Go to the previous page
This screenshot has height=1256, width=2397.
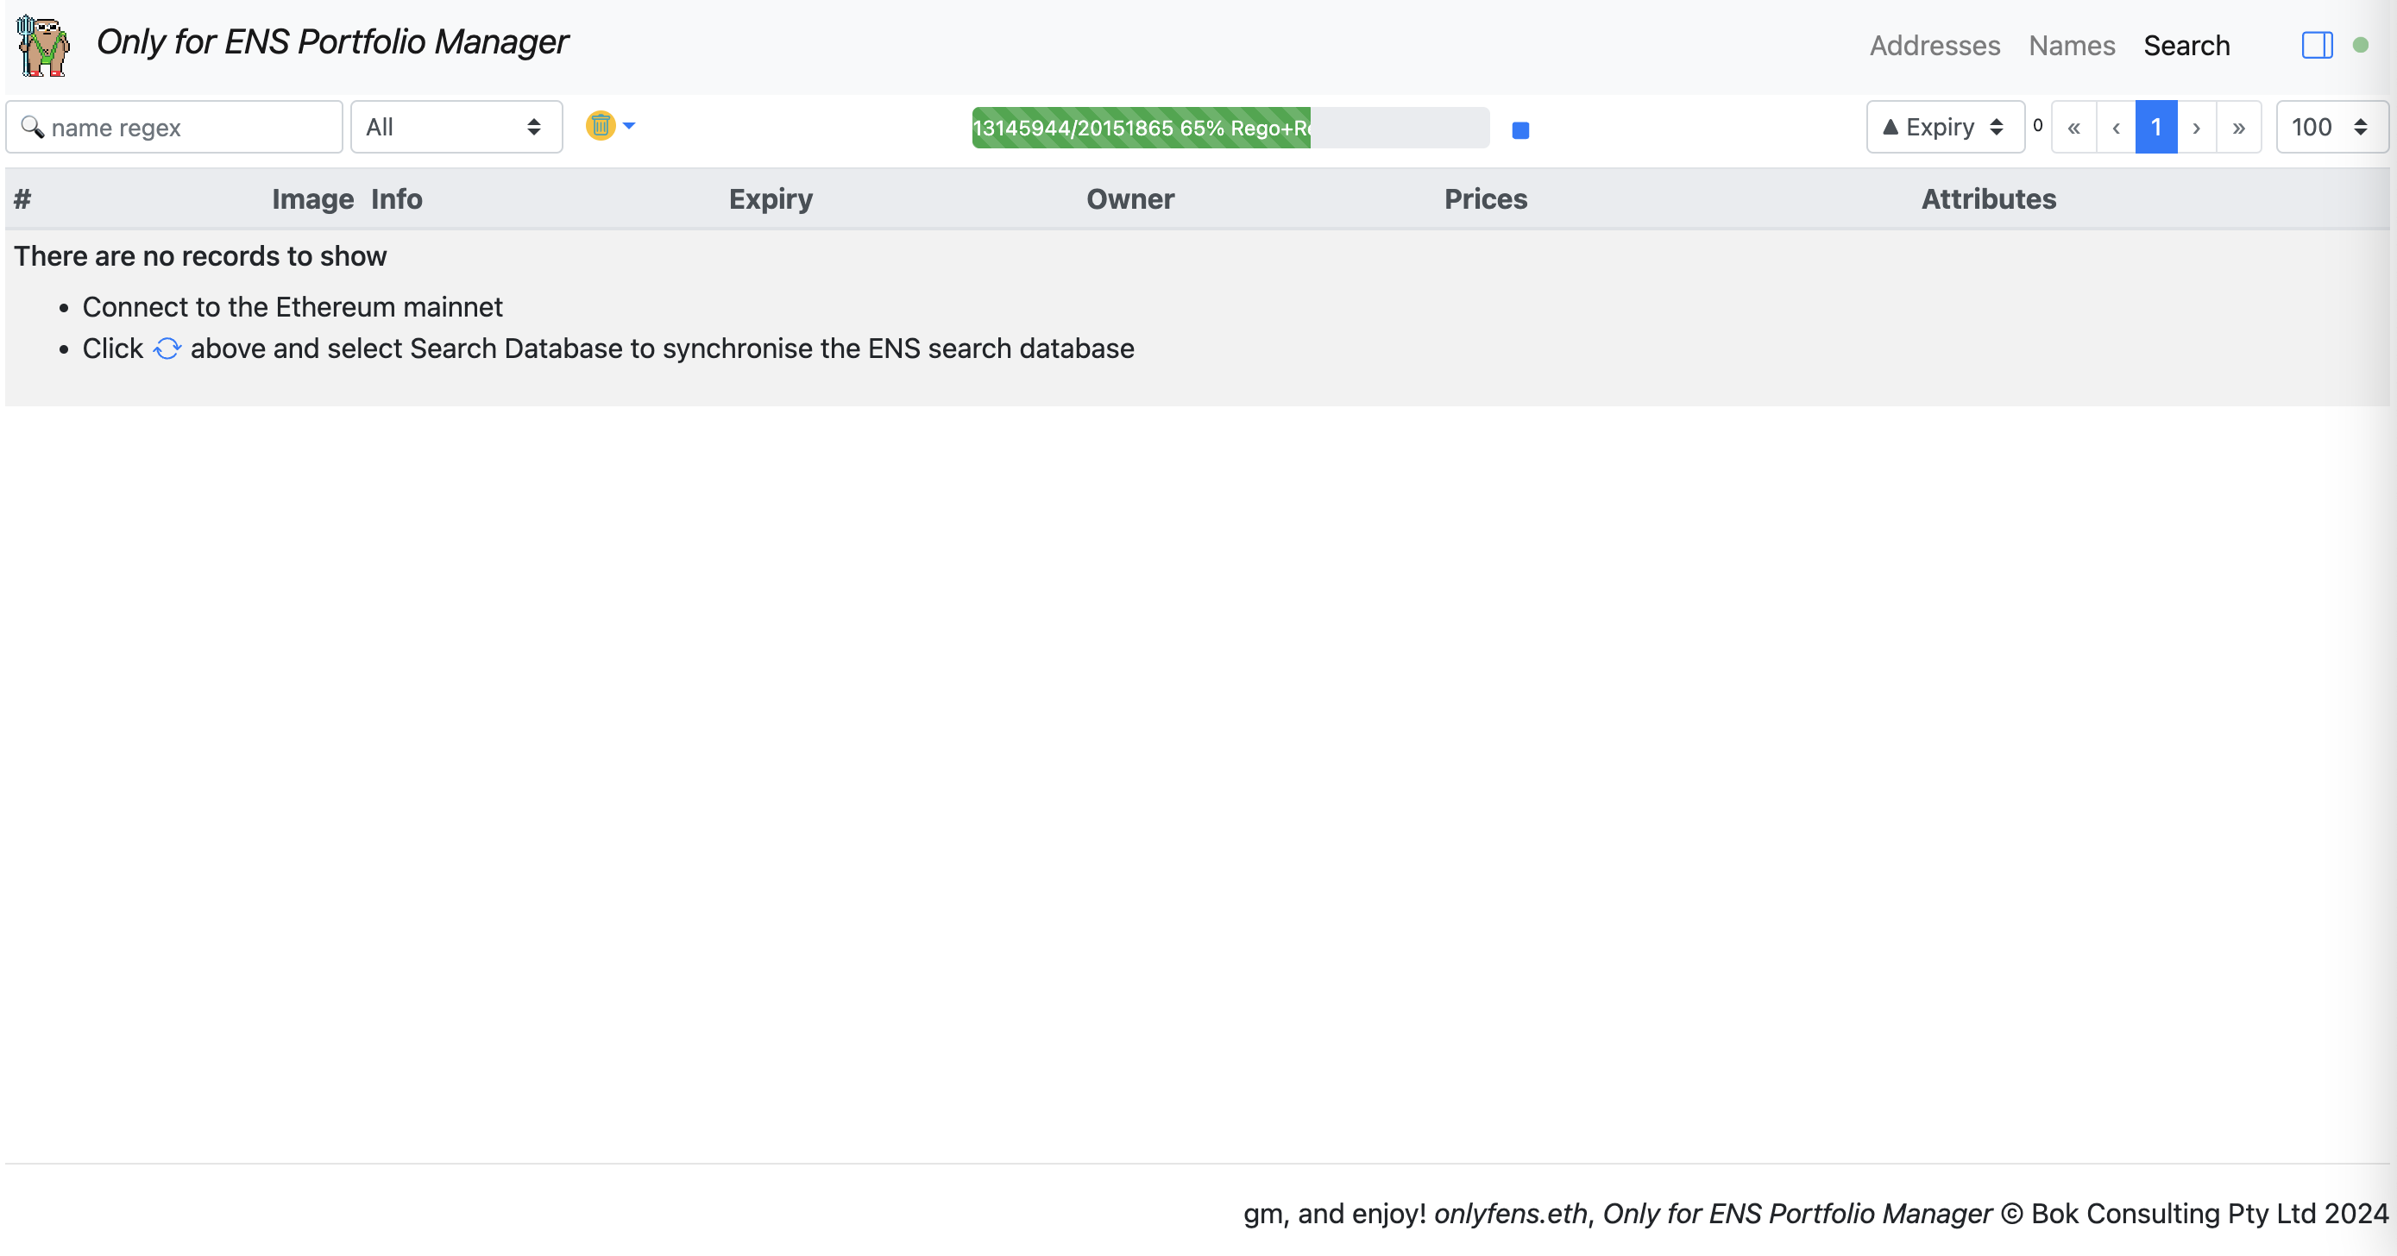tap(2116, 128)
